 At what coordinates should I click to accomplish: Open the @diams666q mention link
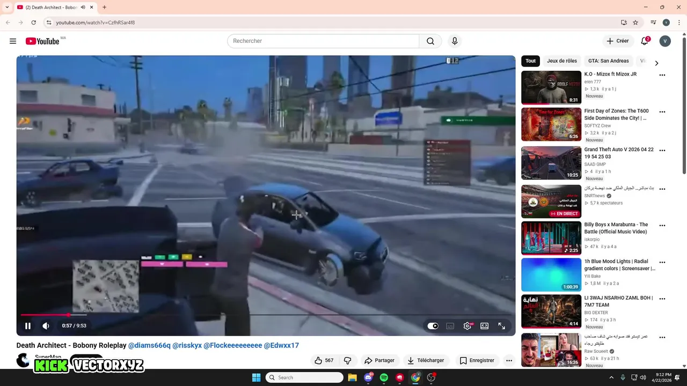[x=149, y=345]
